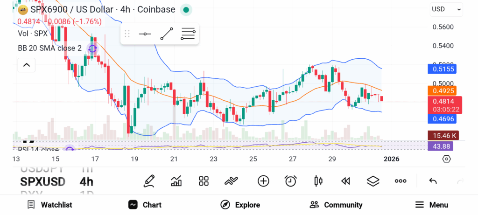Open the pencil drawing tools
The image size is (478, 215).
149,181
